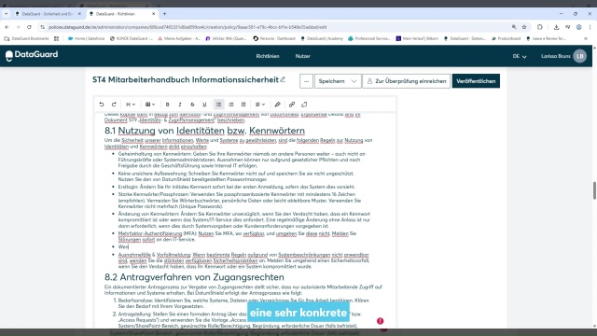This screenshot has height=336, width=597.
Task: Expand the Speichern dropdown arrow
Action: (354, 81)
